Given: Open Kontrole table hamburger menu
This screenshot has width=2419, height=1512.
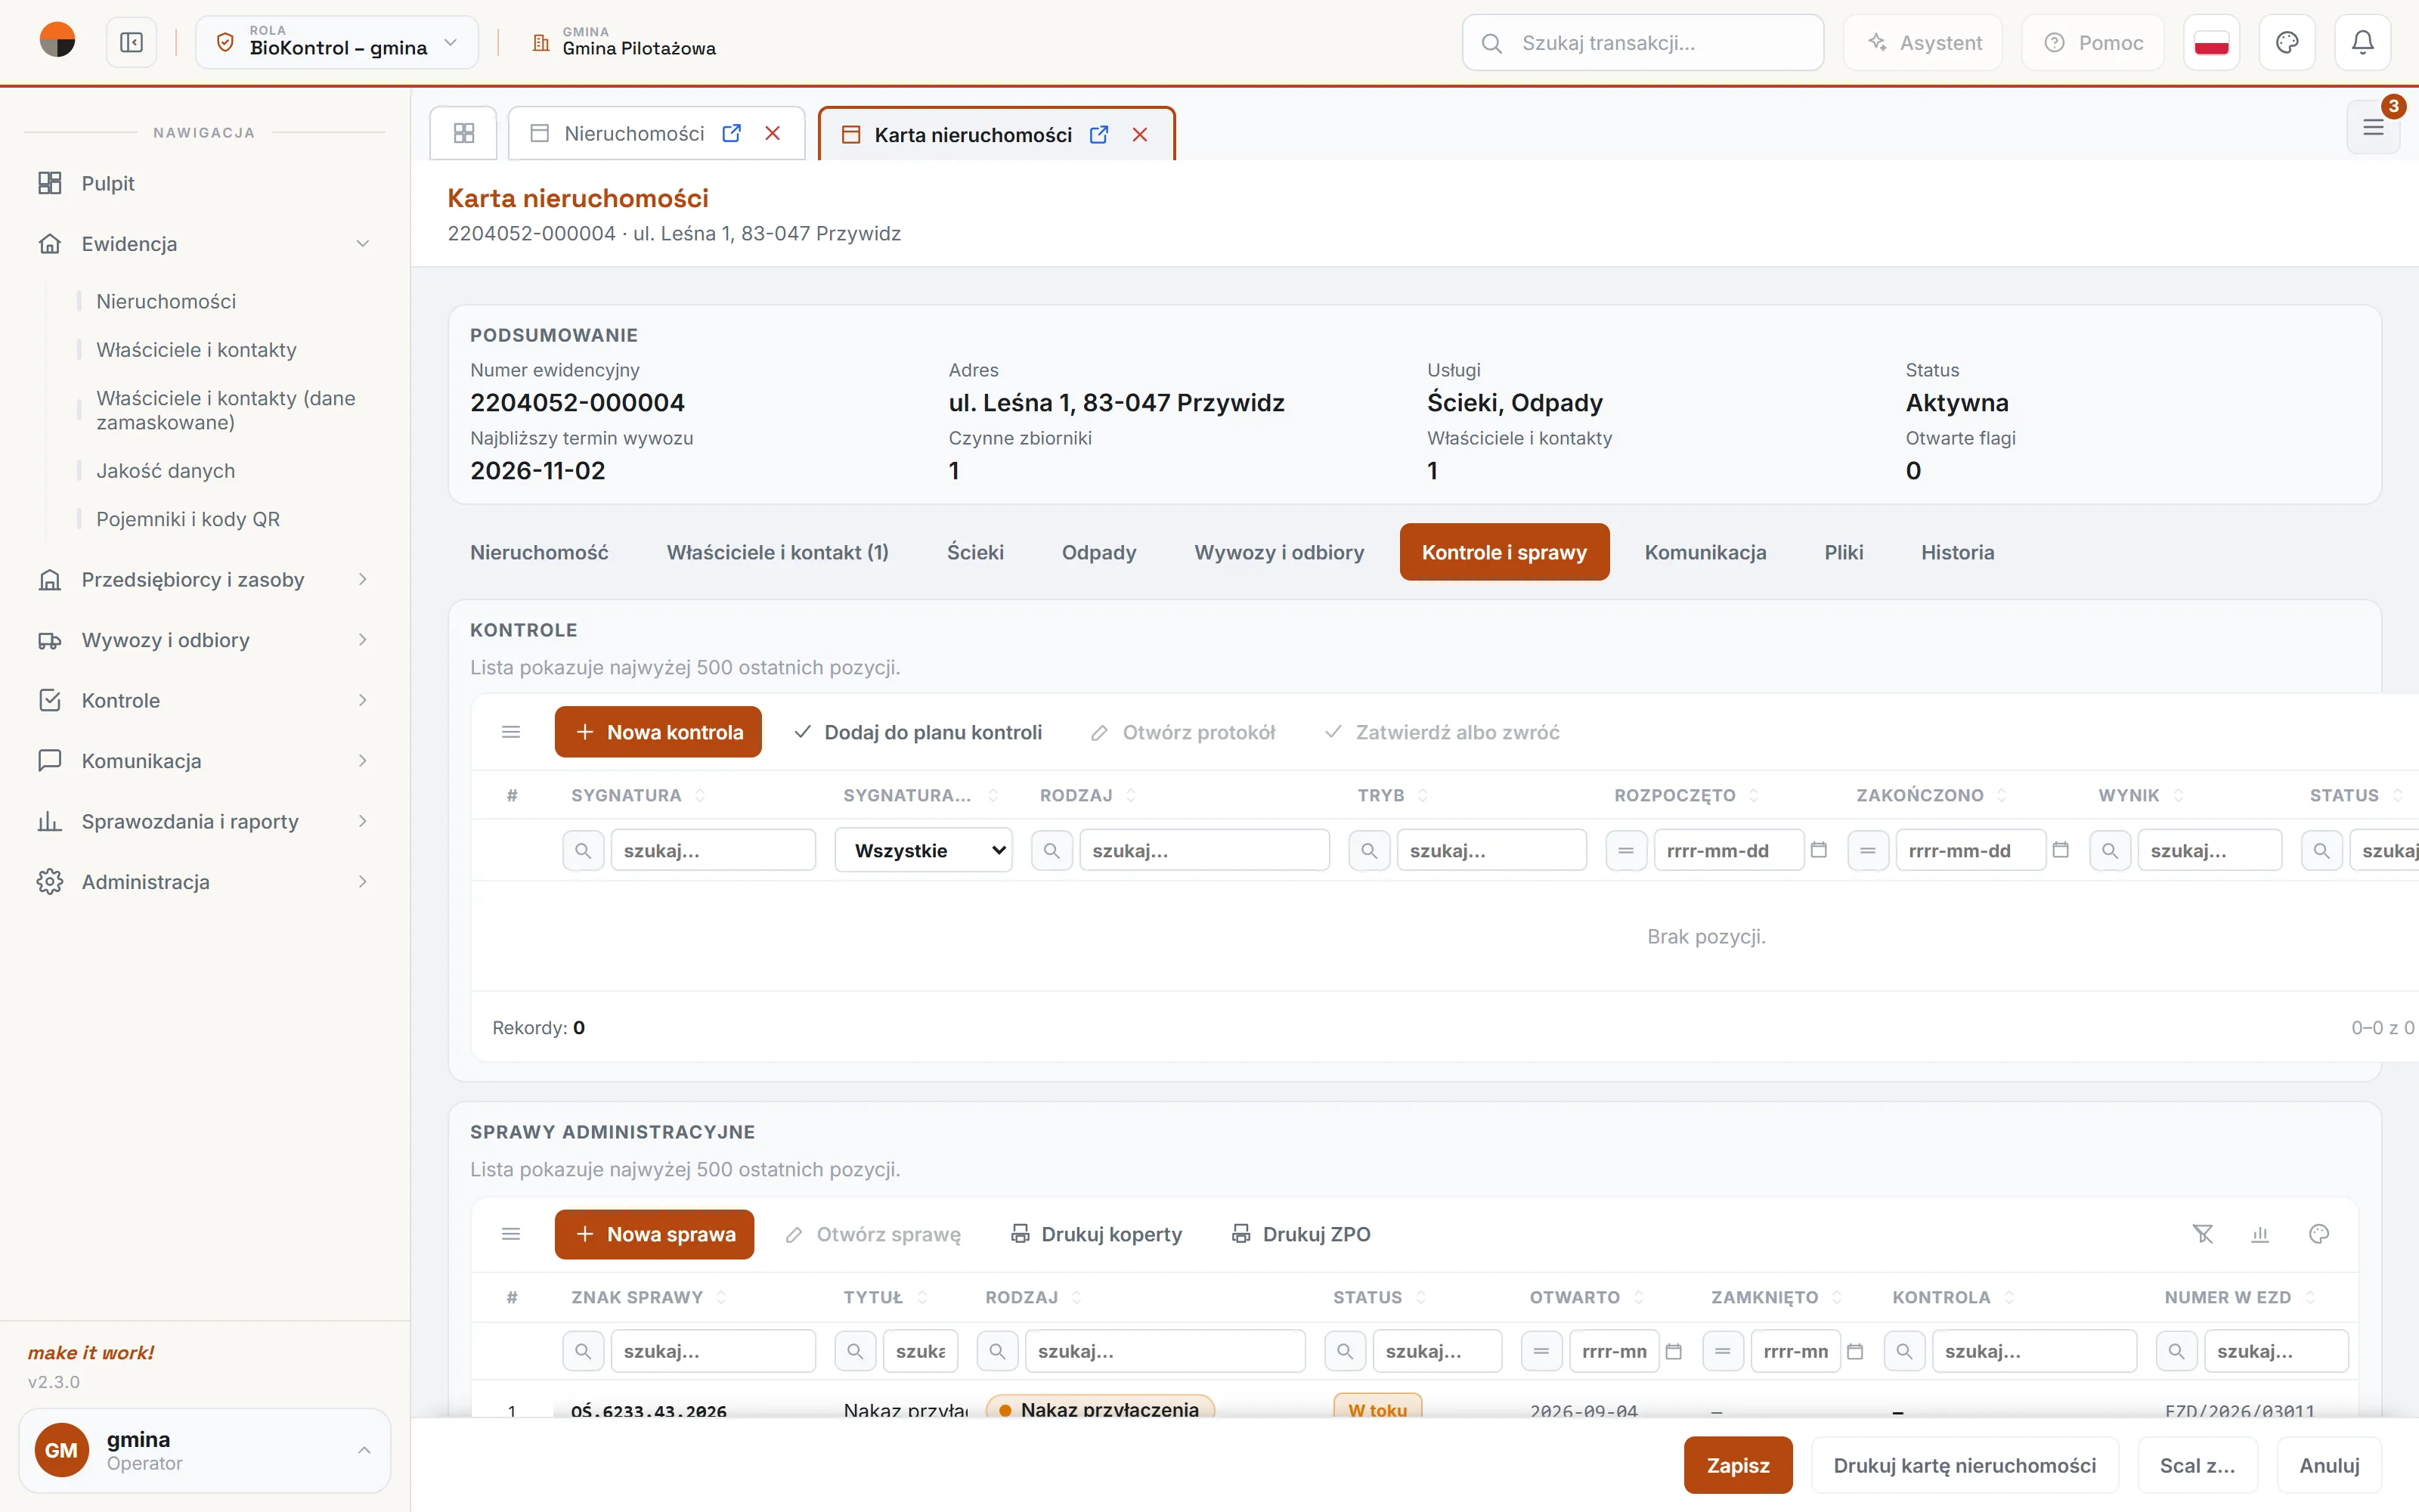Looking at the screenshot, I should (511, 732).
